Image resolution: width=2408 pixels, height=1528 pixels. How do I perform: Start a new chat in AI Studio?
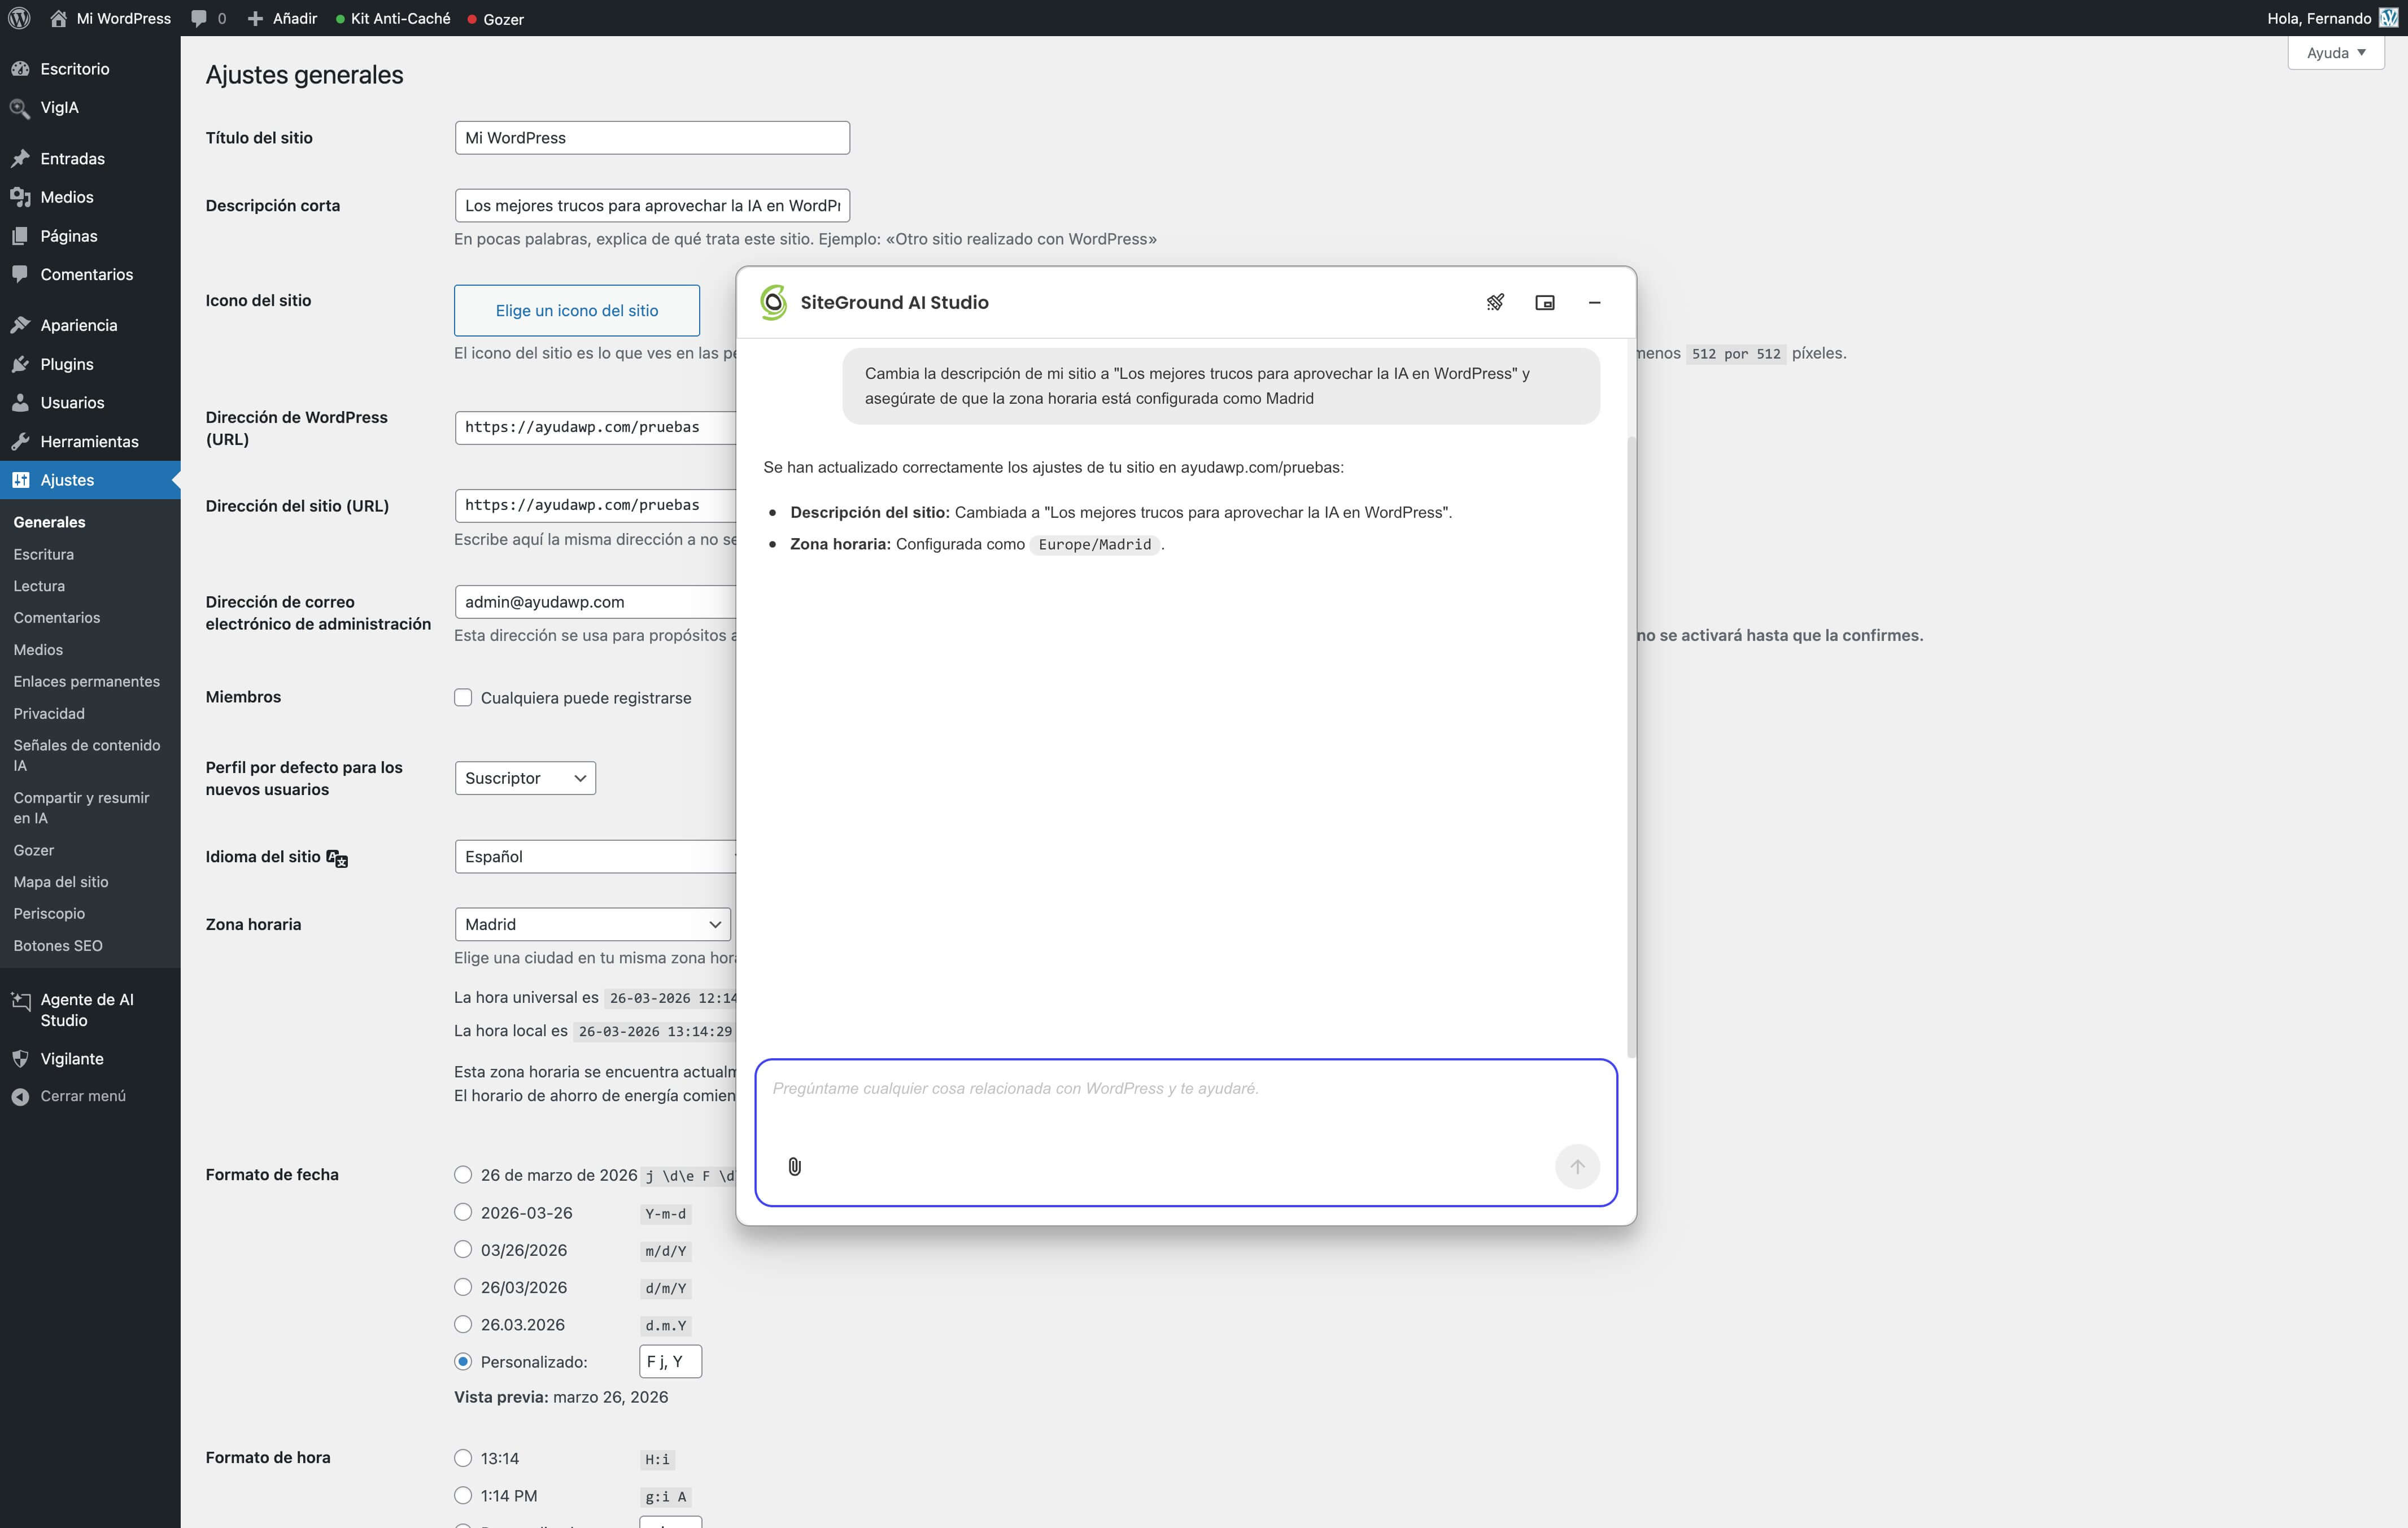click(1495, 302)
